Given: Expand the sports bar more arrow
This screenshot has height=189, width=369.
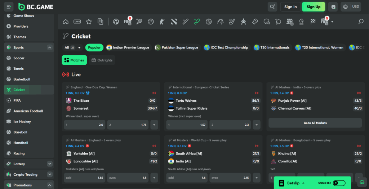Looking at the screenshot, I should tap(332, 22).
